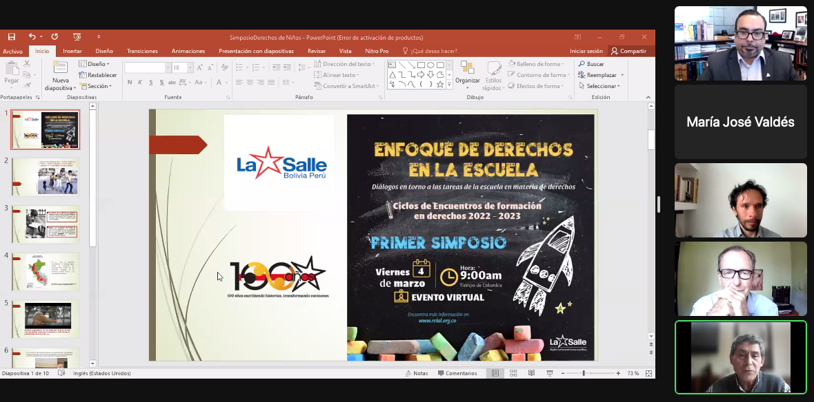Add a slide with Nueva diapositiva icon

[61, 67]
